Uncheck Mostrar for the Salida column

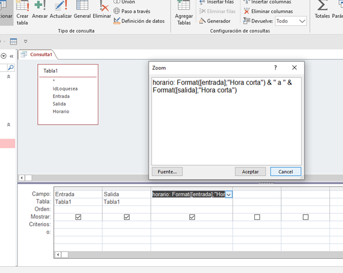(126, 217)
